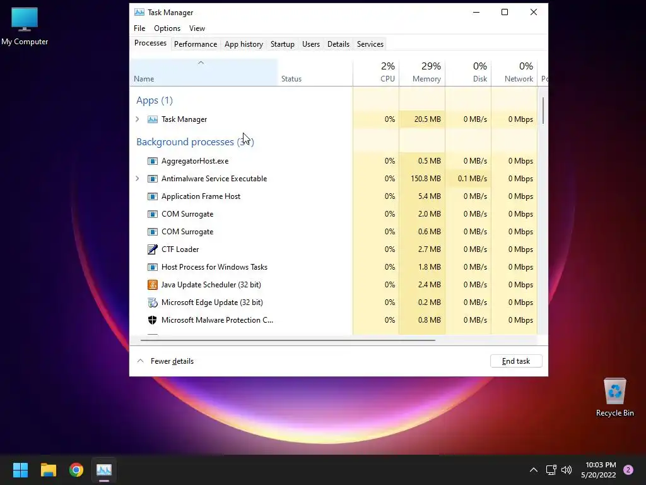646x485 pixels.
Task: Click the Task Manager taskbar icon
Action: coord(104,470)
